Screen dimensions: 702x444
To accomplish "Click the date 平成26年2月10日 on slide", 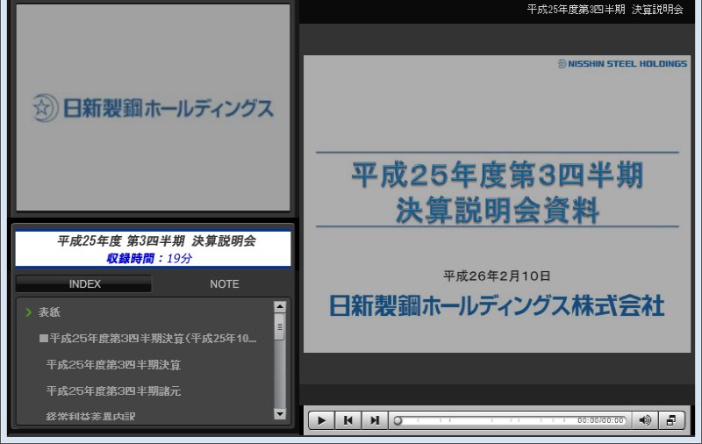I will coord(497,276).
